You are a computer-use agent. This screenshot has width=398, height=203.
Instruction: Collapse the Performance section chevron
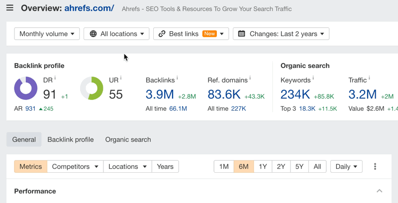(x=380, y=191)
